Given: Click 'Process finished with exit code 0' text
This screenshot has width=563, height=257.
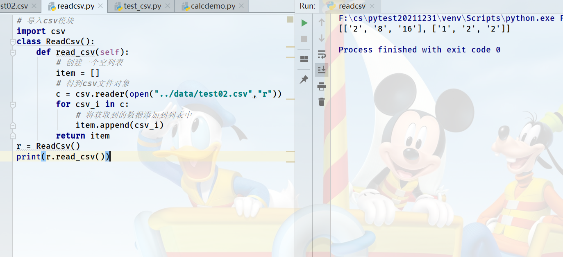Looking at the screenshot, I should [420, 50].
